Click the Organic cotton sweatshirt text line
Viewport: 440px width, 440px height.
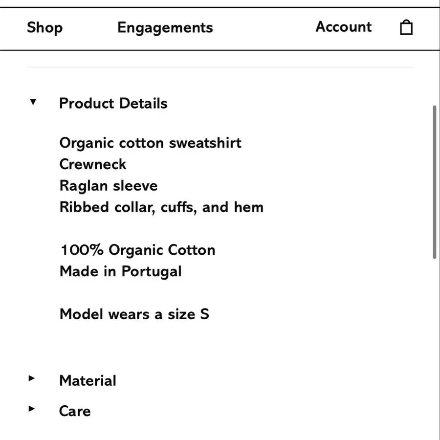150,143
